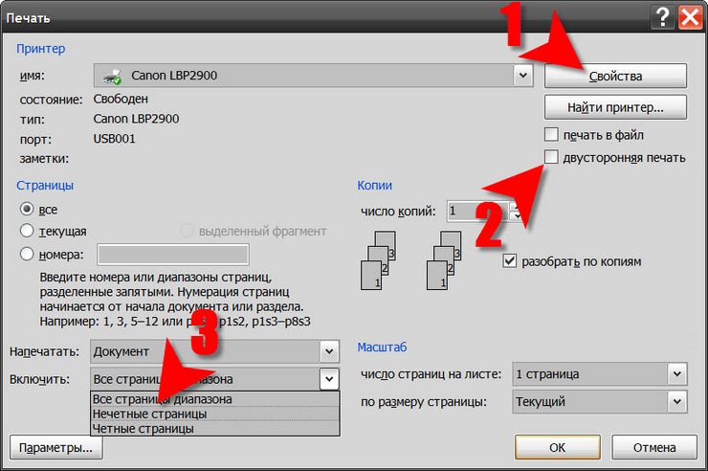708x471 pixels.
Task: Choose Все страницы диапазона list option
Action: (215, 399)
